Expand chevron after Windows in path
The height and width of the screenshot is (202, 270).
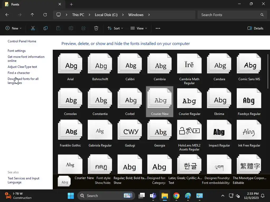[149, 15]
